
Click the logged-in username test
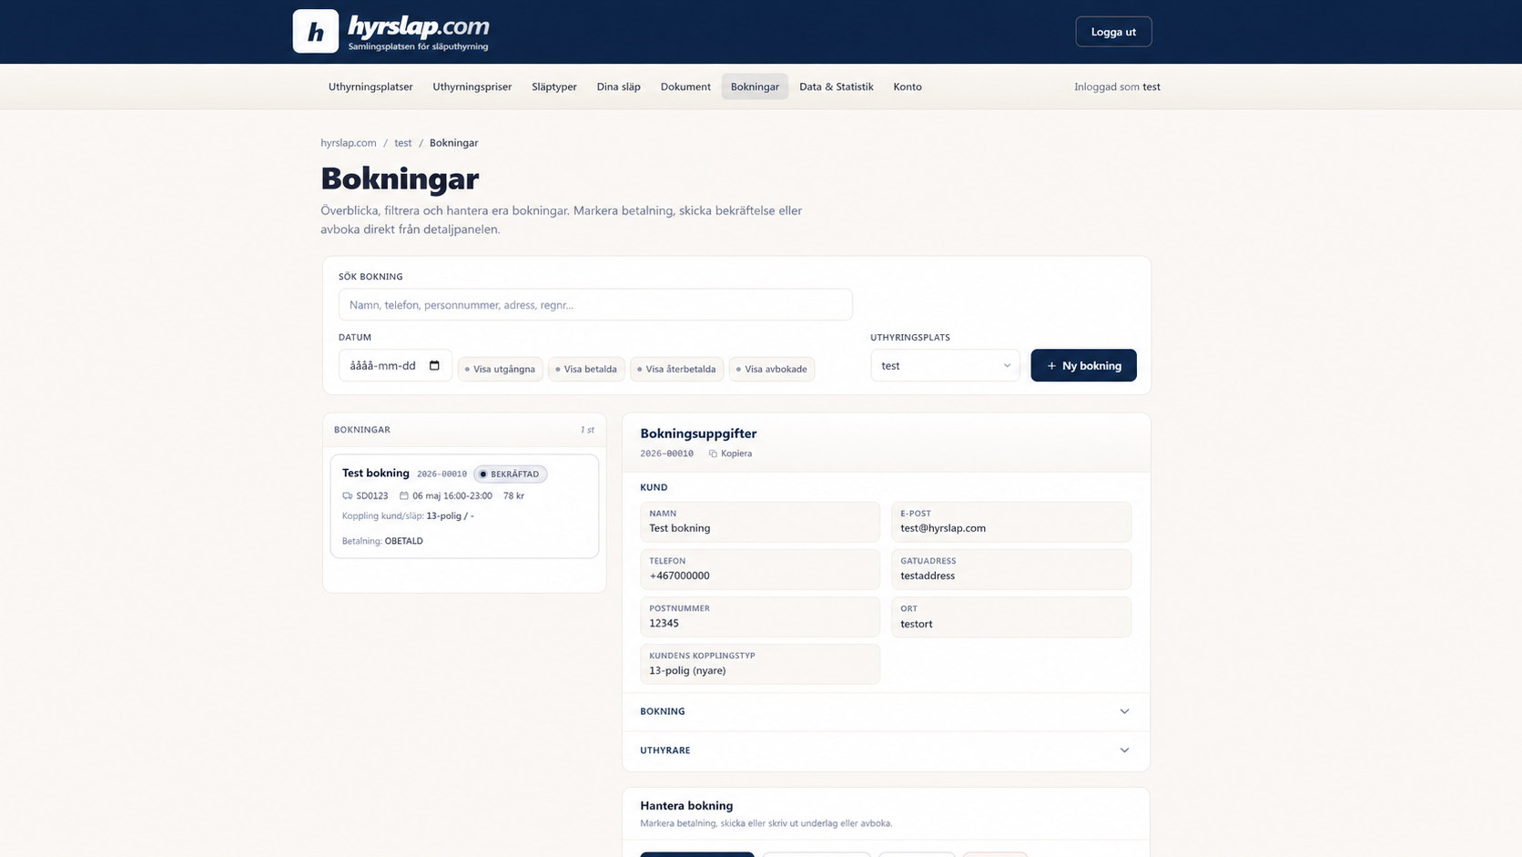(x=1152, y=87)
